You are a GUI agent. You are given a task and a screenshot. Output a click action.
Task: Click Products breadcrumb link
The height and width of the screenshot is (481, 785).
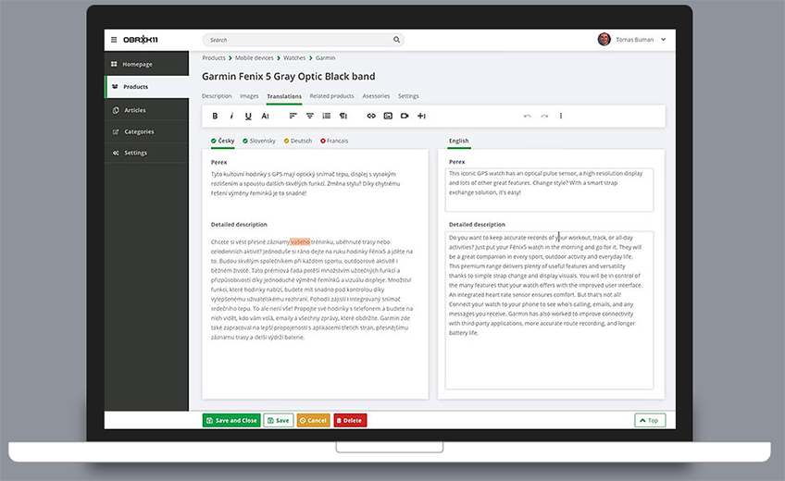214,58
